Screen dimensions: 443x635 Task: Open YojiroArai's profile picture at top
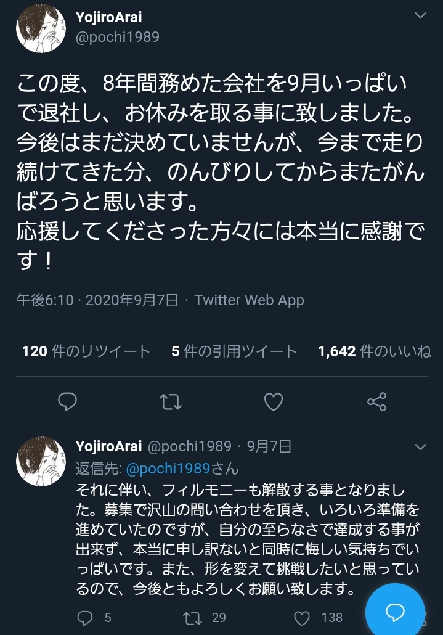[x=41, y=31]
